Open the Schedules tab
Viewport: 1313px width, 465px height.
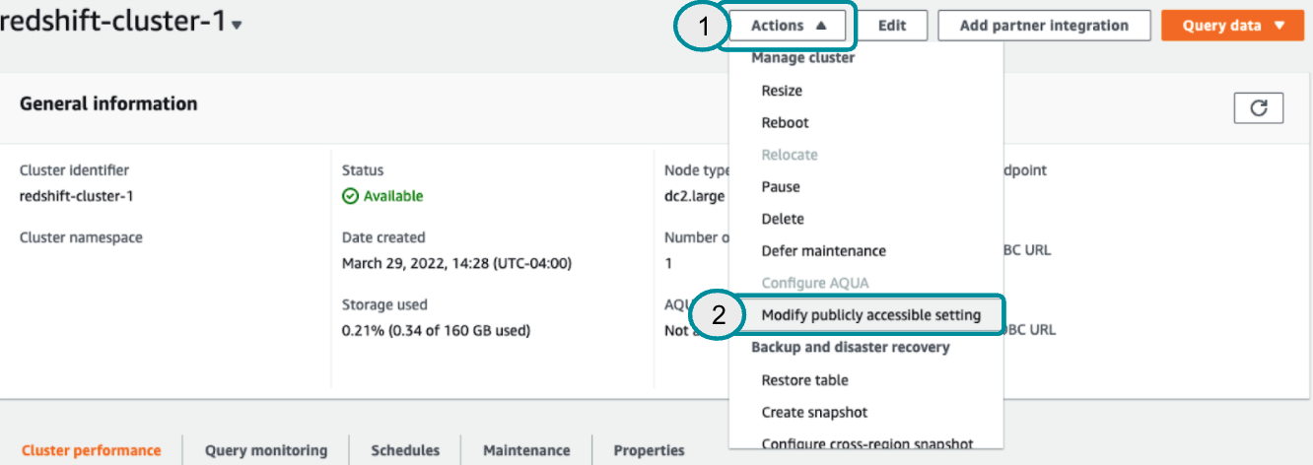pyautogui.click(x=405, y=450)
